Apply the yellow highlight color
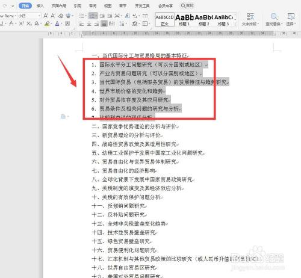Screen dimensions: 301x278 (x=47, y=23)
